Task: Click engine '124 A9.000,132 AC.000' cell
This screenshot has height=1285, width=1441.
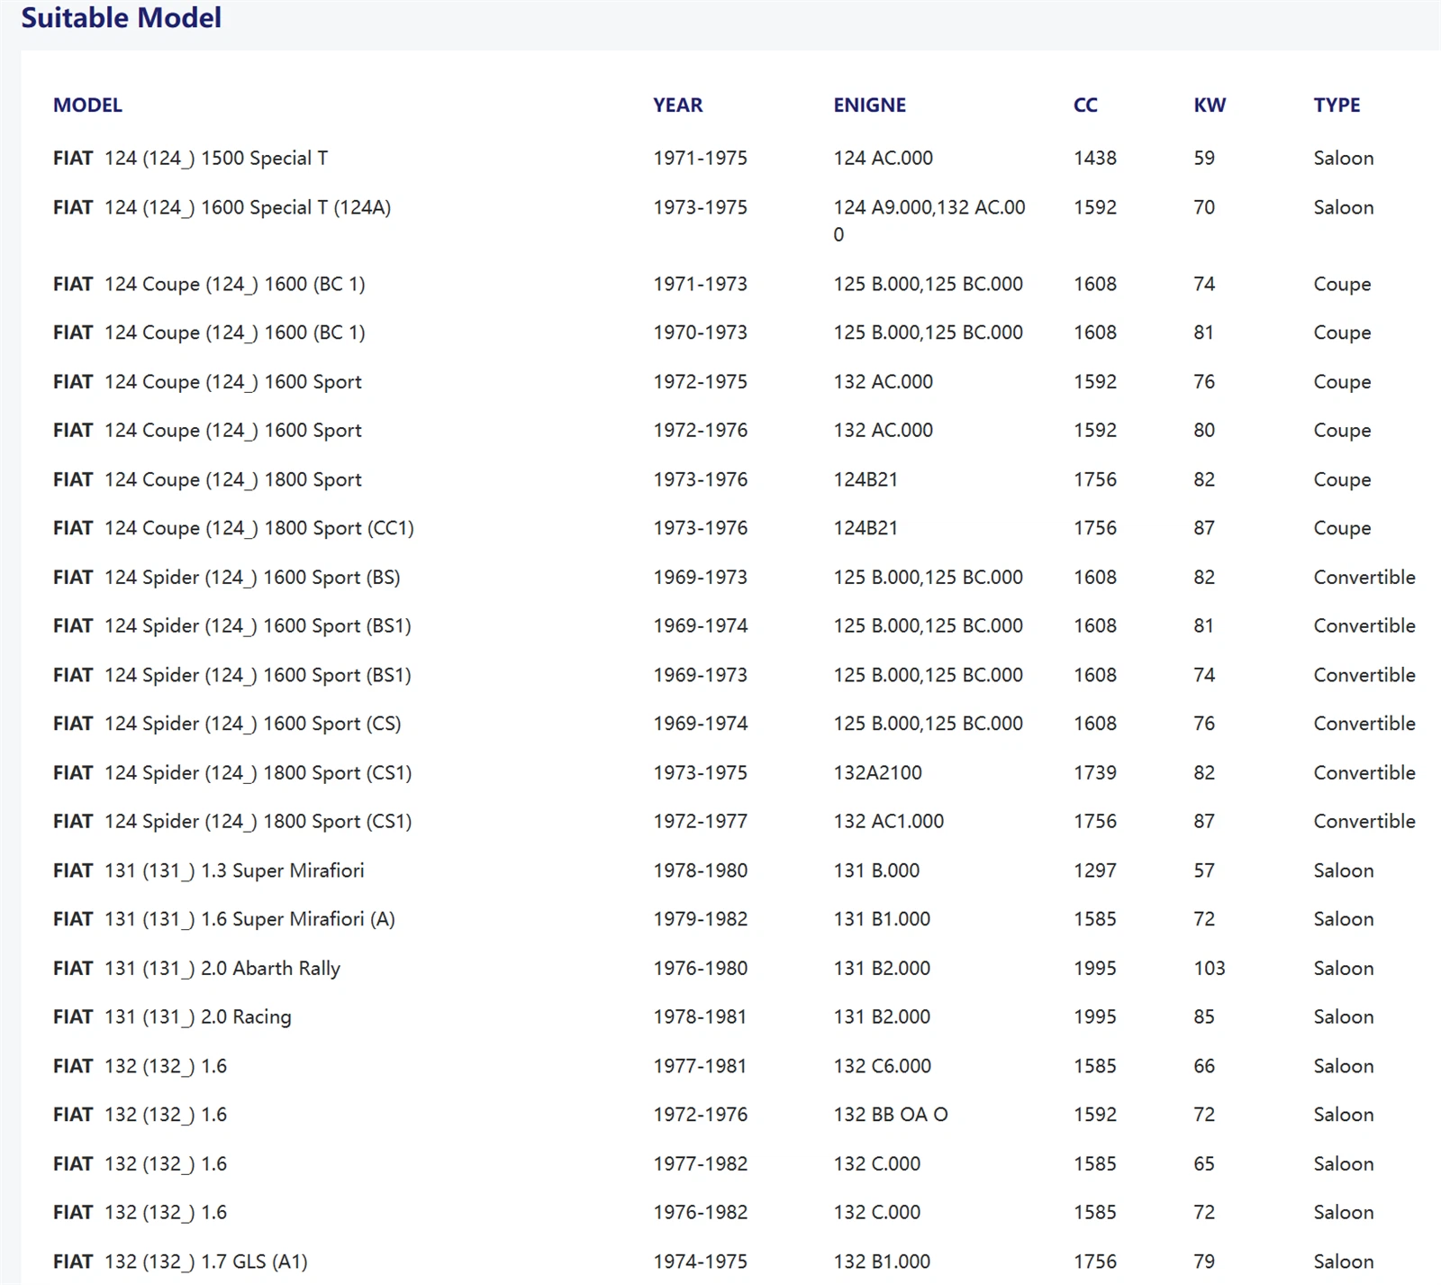Action: click(x=929, y=221)
